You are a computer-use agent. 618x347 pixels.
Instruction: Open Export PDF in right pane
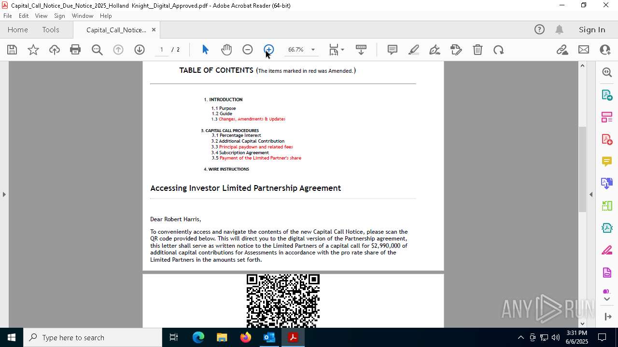click(x=607, y=94)
